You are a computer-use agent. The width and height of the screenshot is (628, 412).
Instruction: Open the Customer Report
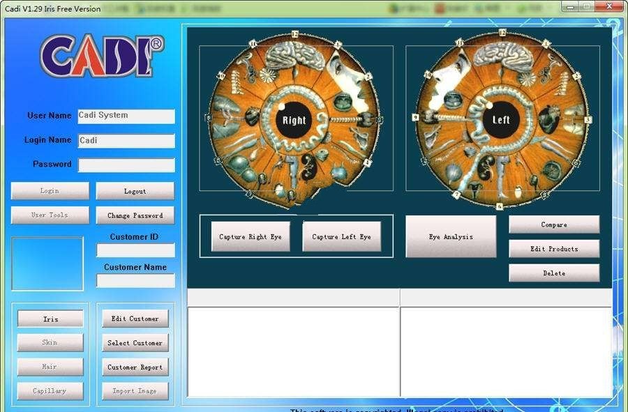(x=135, y=367)
